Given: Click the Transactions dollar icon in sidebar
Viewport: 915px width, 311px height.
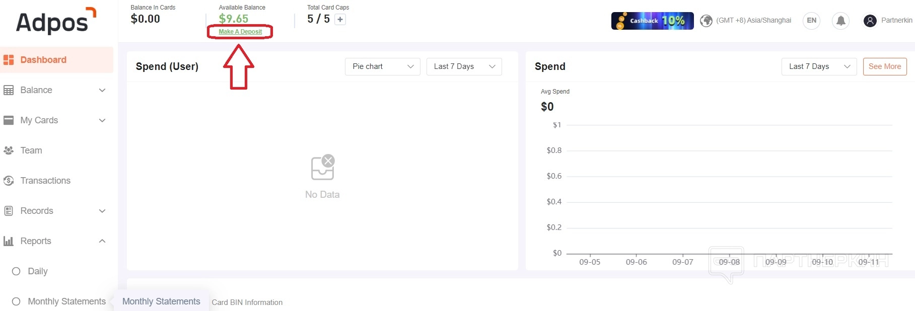Looking at the screenshot, I should pyautogui.click(x=9, y=181).
